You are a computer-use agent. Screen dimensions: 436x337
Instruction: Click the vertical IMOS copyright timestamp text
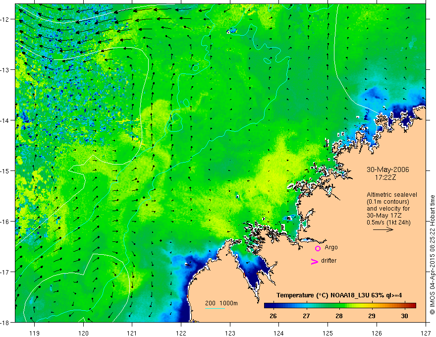click(432, 255)
